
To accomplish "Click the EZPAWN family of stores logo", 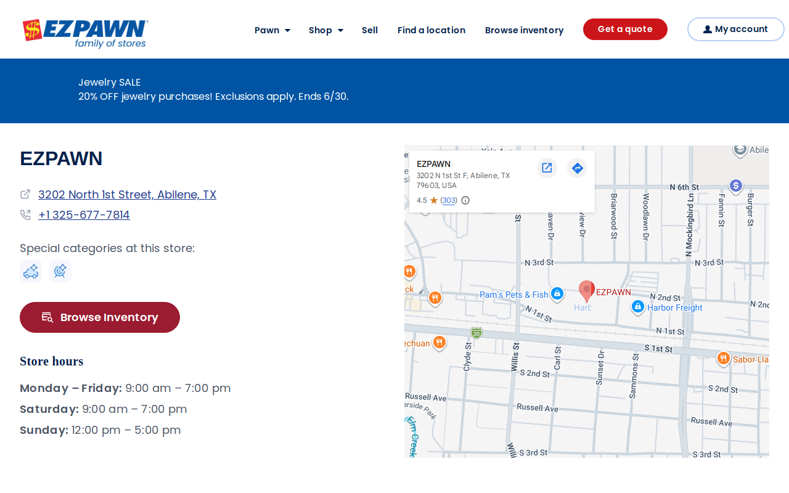I will [x=86, y=33].
